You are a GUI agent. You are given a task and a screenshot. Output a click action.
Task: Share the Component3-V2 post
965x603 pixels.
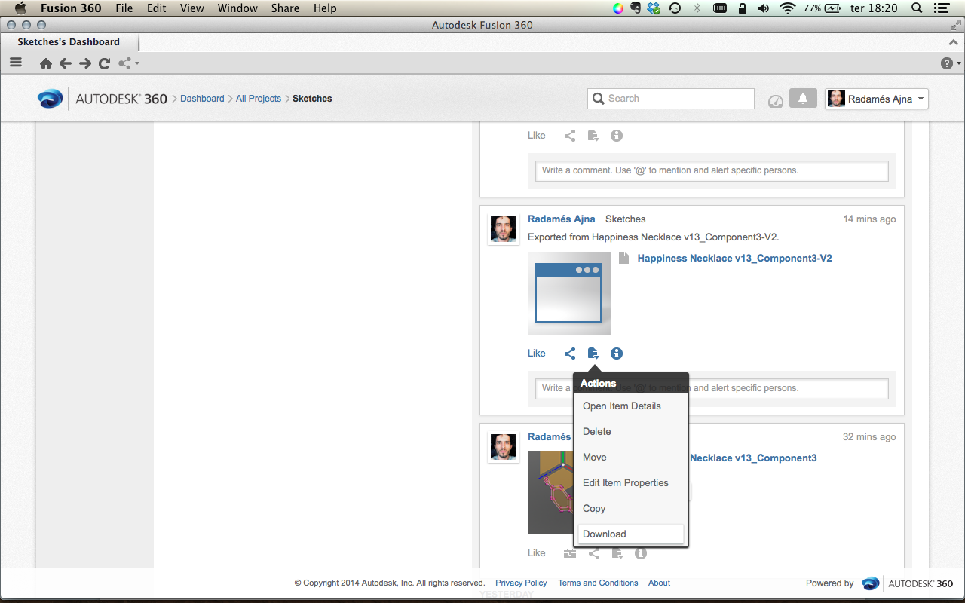tap(570, 353)
